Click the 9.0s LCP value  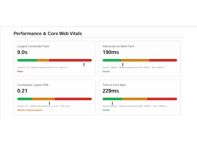coord(22,52)
